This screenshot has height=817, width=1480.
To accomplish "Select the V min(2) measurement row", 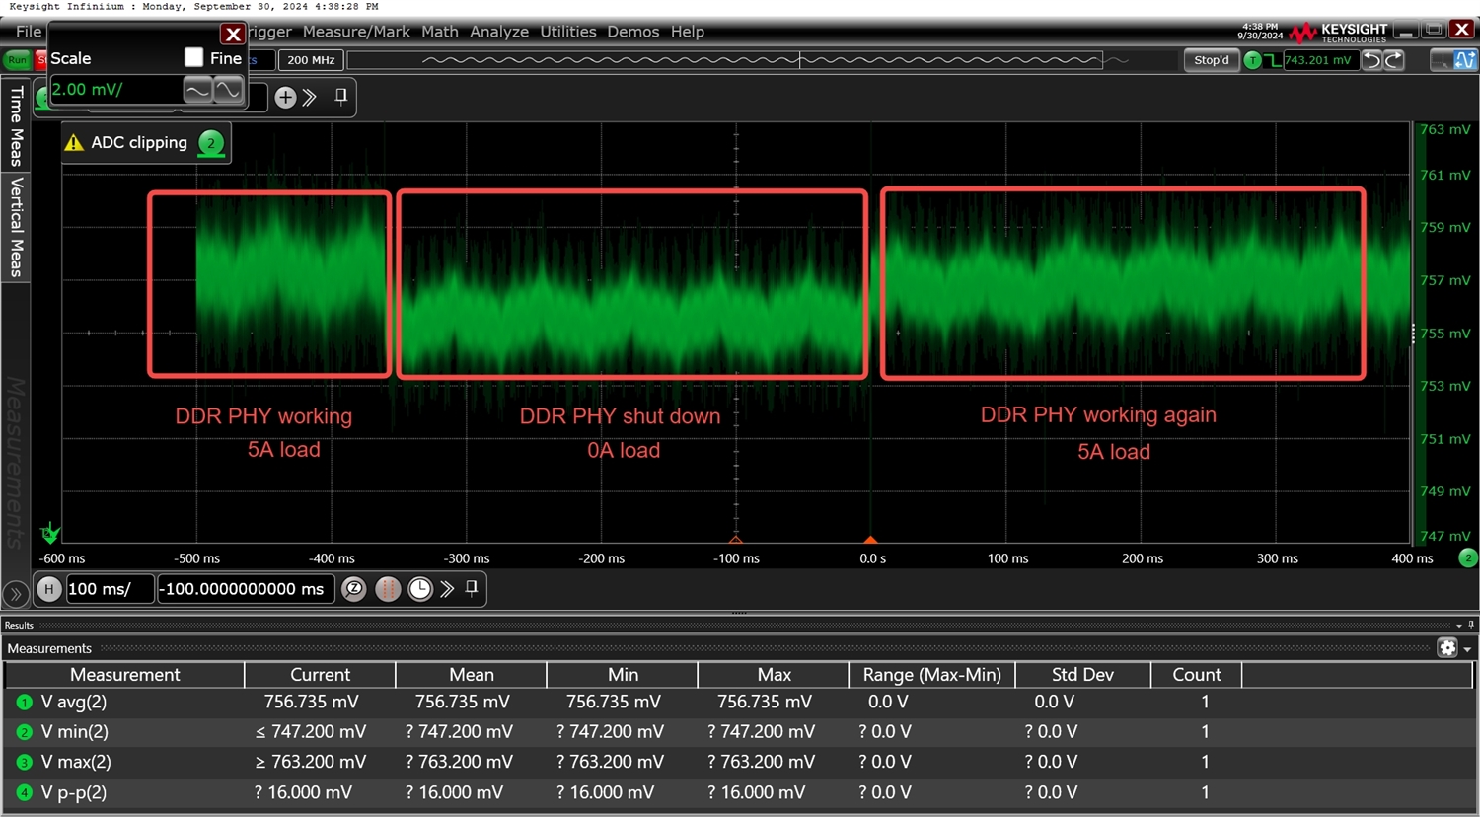I will click(x=738, y=732).
